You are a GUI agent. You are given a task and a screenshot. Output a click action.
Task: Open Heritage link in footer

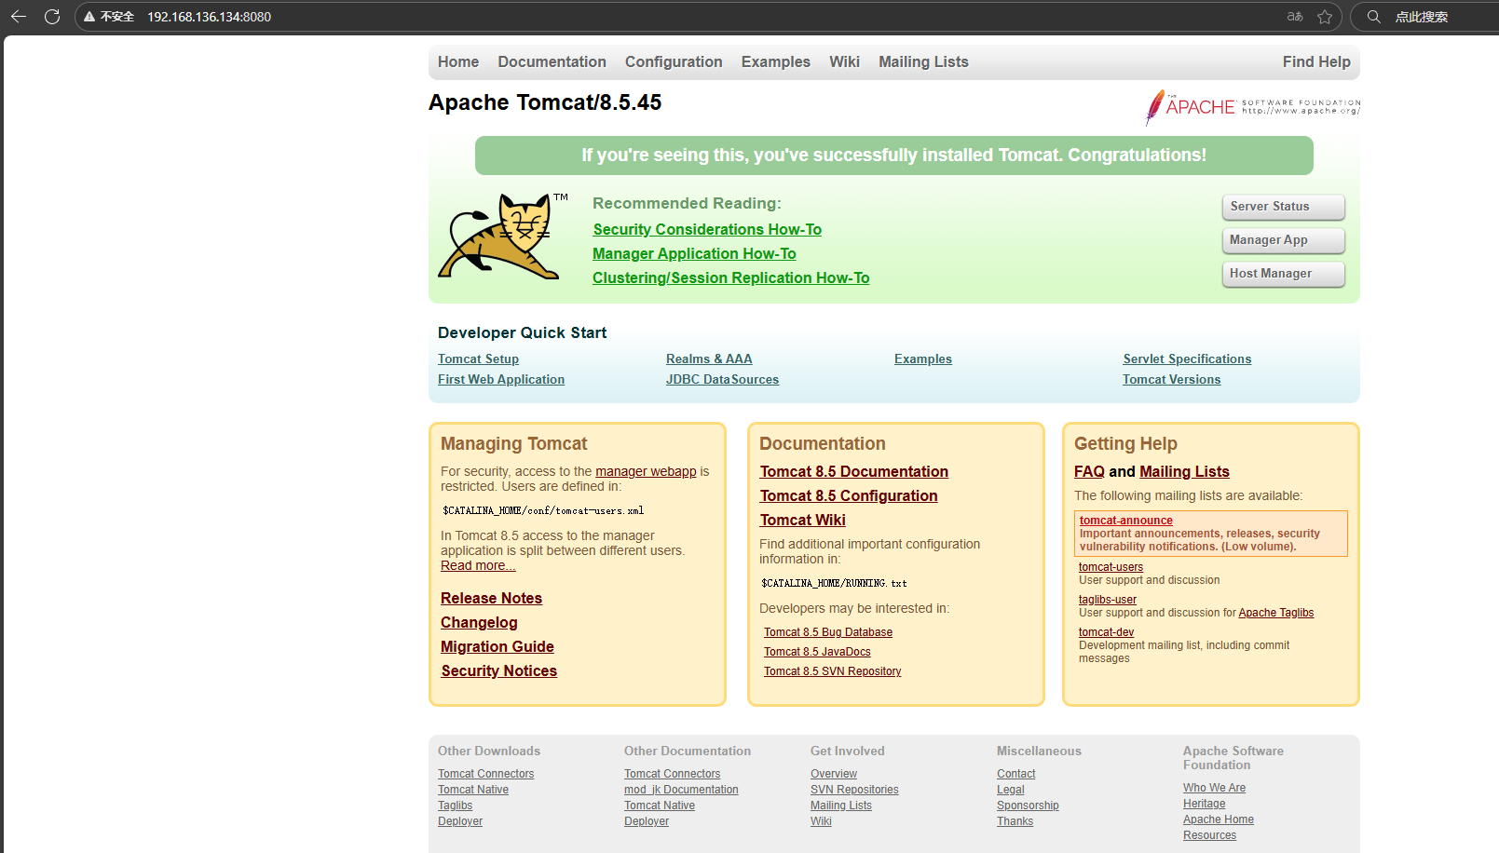[1204, 804]
